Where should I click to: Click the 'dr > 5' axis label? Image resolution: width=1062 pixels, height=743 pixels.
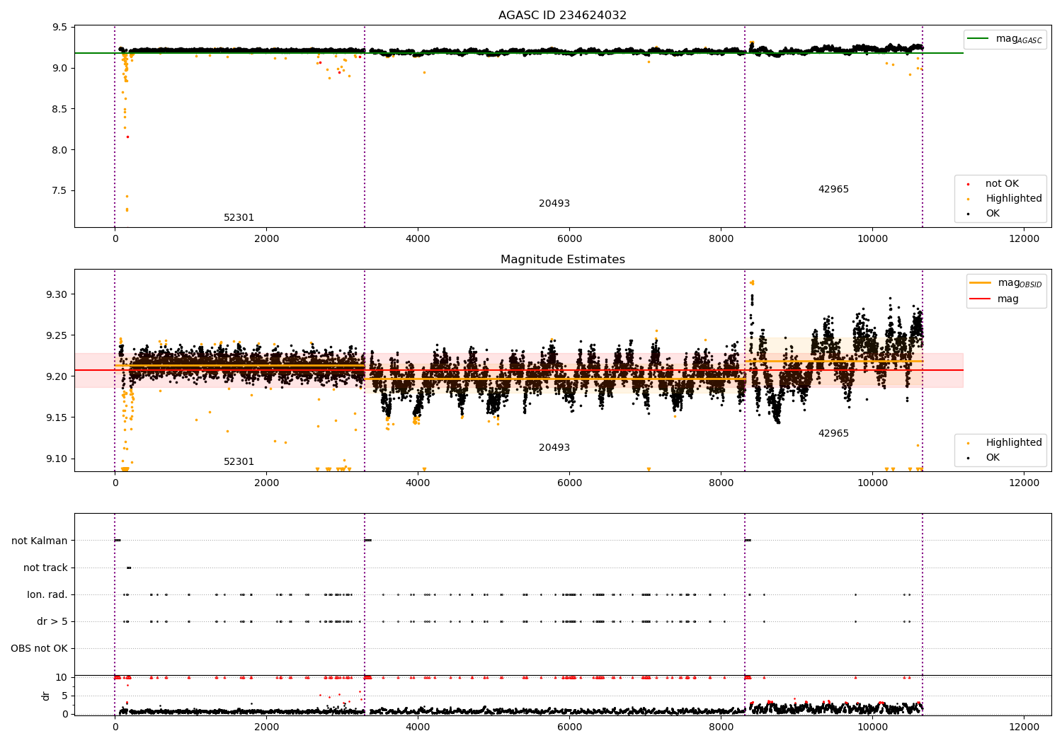point(52,622)
